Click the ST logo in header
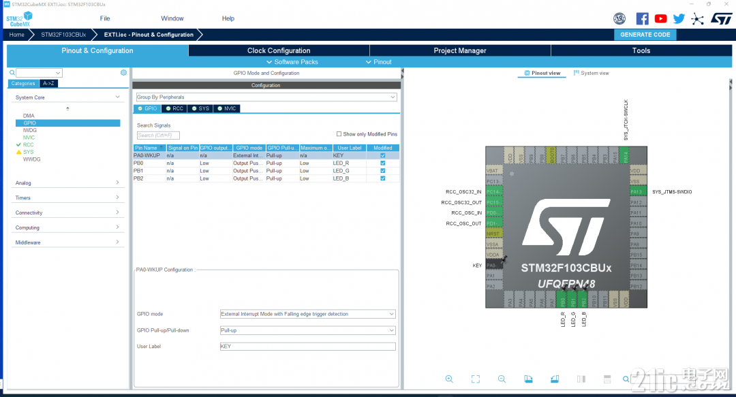The width and height of the screenshot is (736, 397). tap(722, 19)
